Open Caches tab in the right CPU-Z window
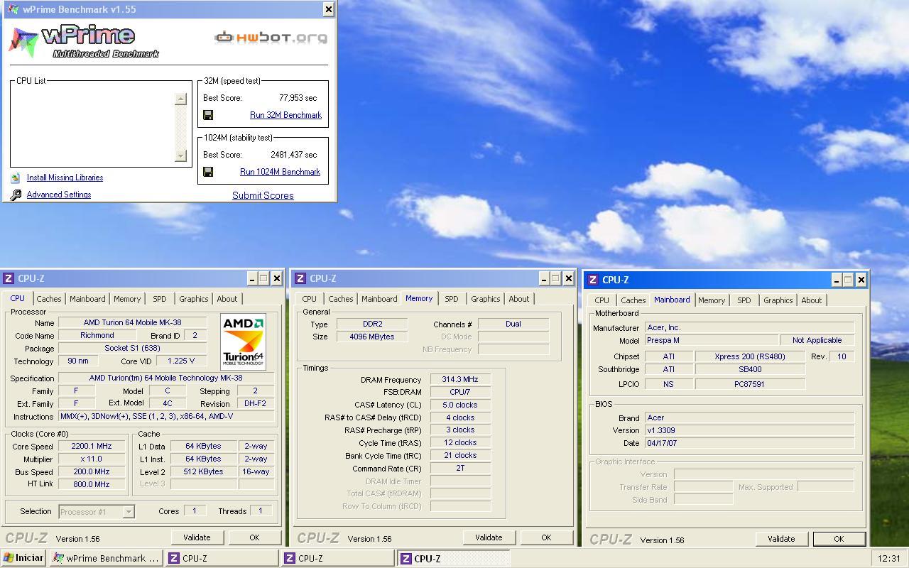The height and width of the screenshot is (568, 909). [x=633, y=300]
